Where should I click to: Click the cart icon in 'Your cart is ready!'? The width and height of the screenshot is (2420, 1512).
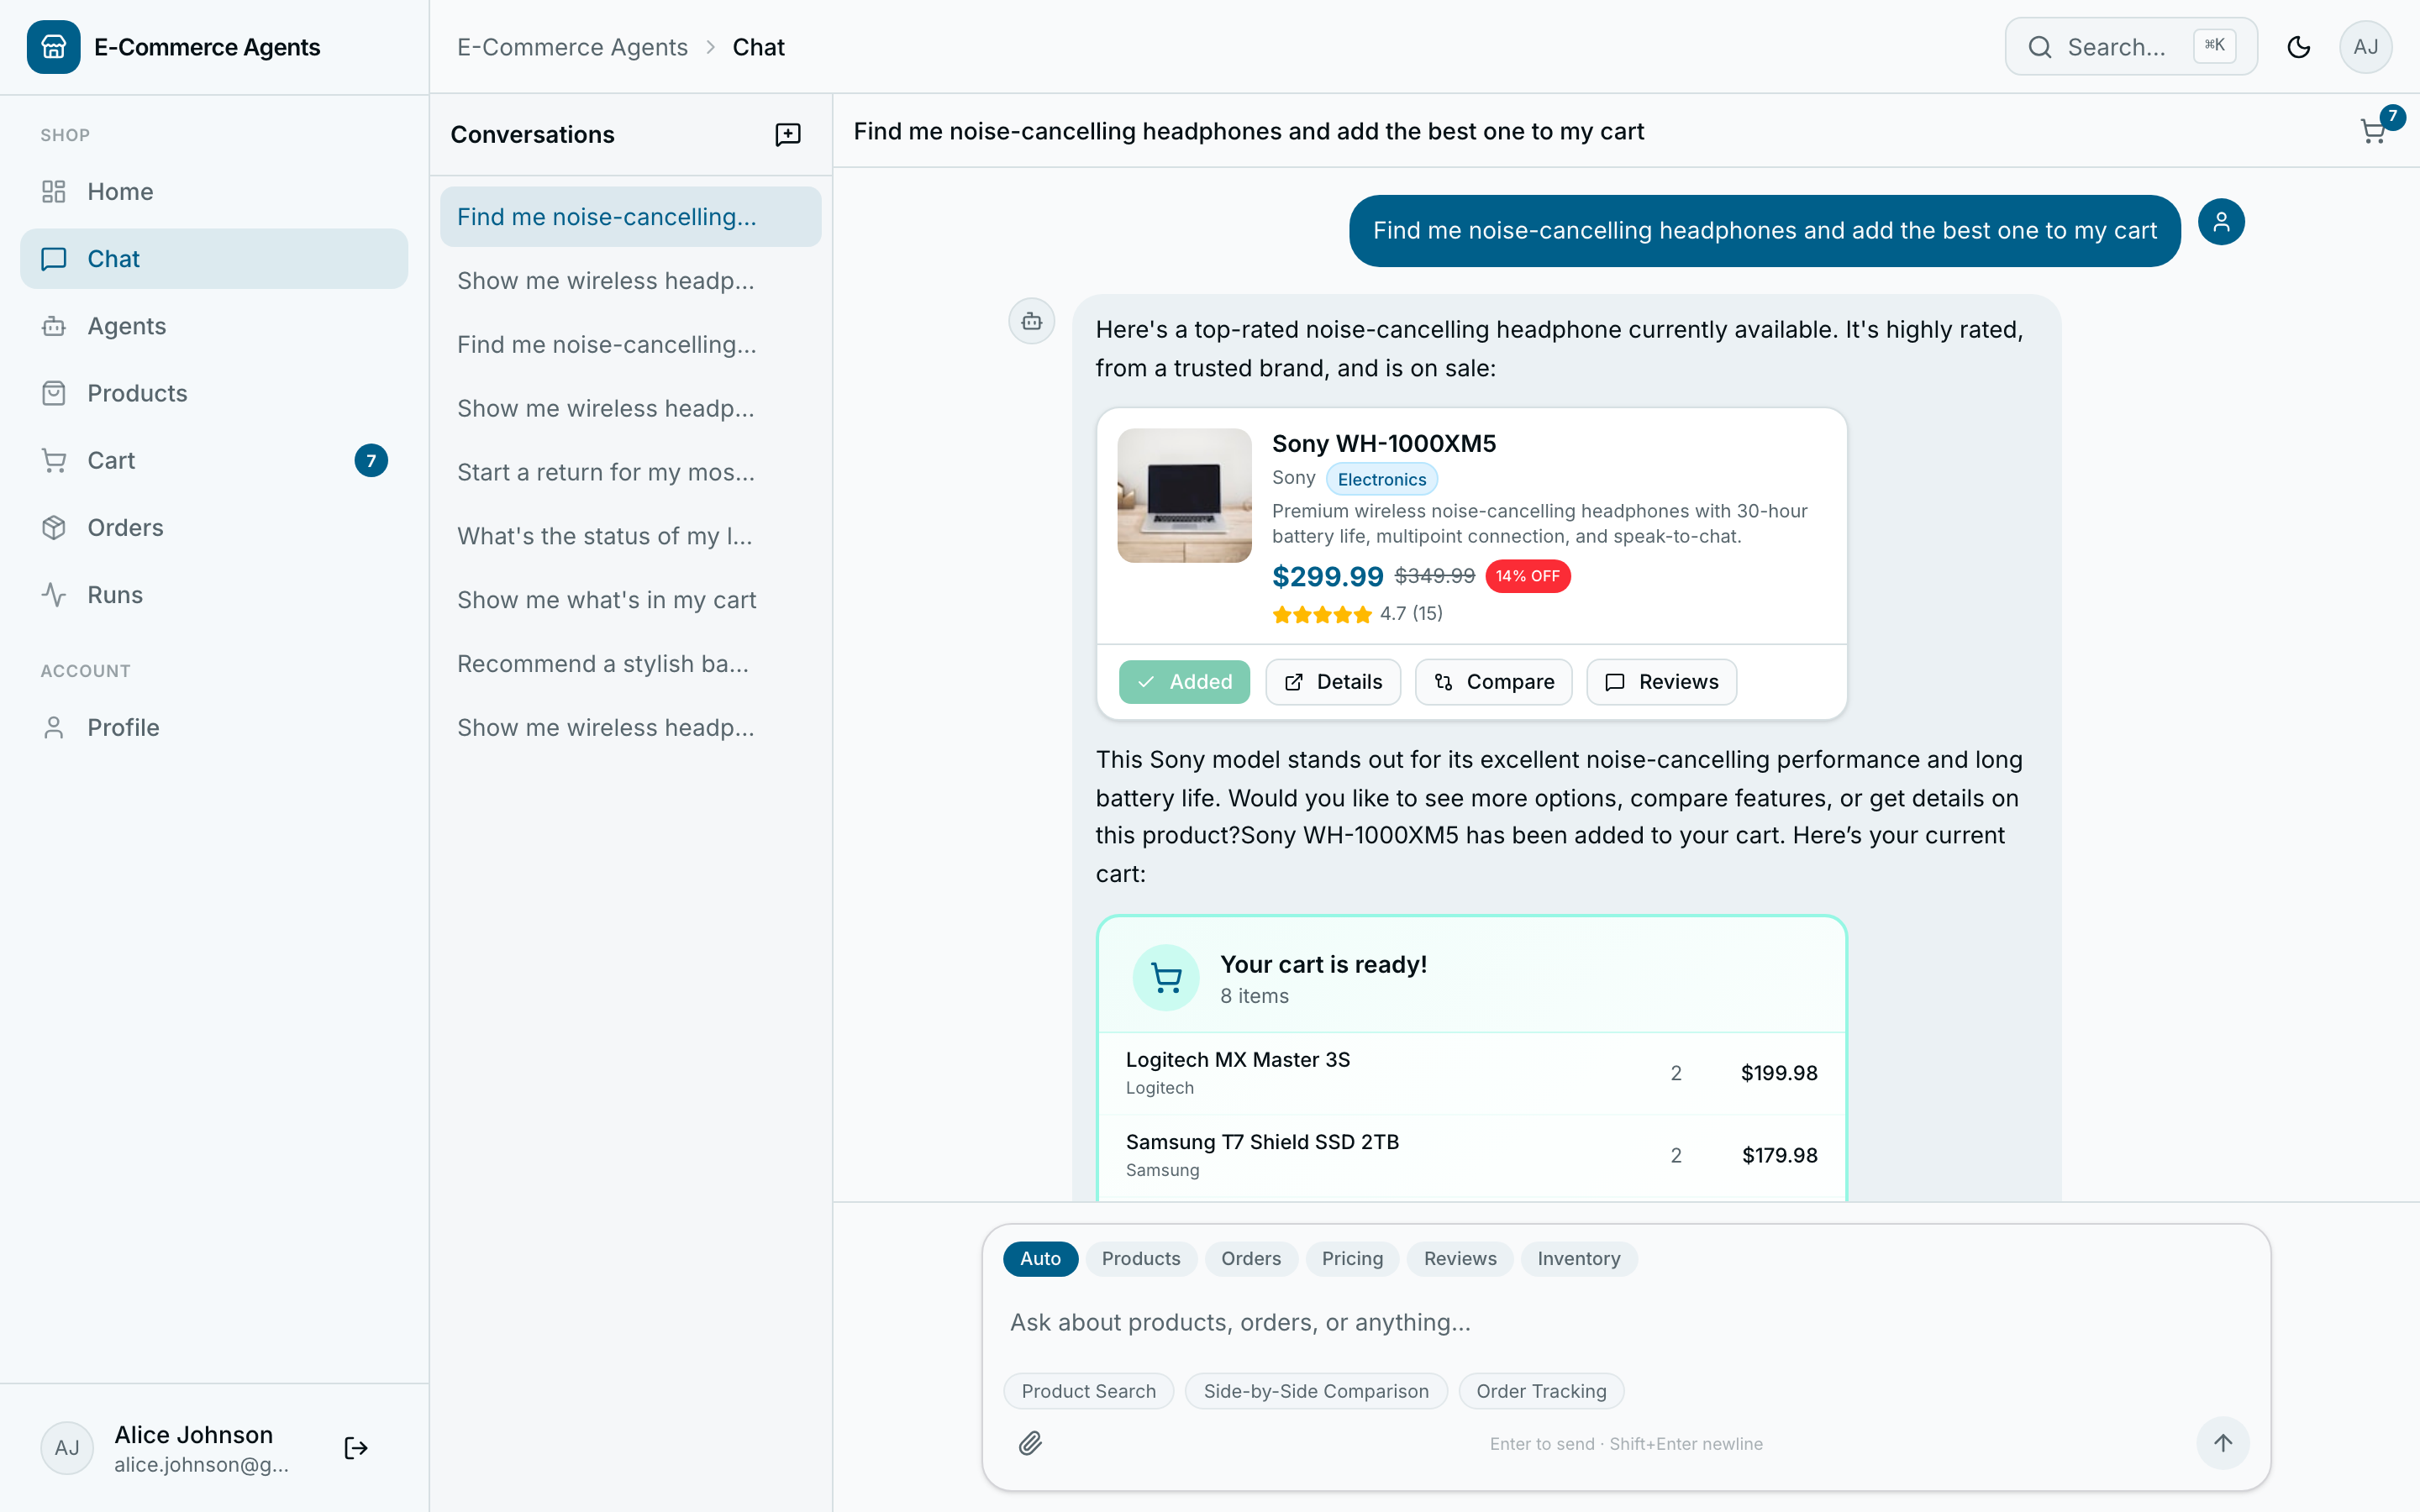coord(1166,977)
